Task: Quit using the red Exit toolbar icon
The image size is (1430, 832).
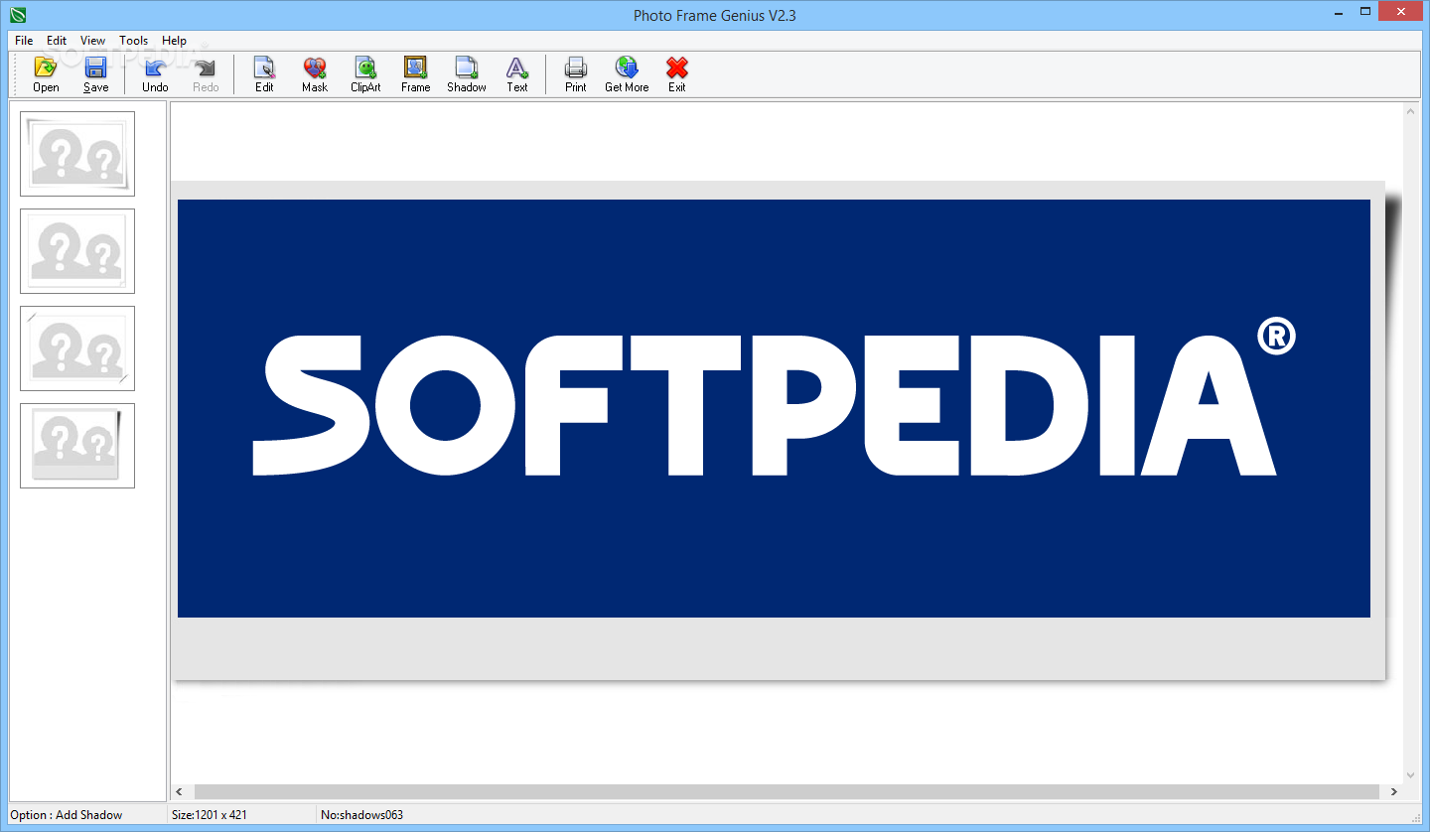Action: [677, 74]
